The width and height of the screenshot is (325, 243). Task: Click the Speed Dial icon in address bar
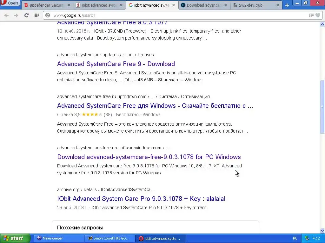click(311, 15)
